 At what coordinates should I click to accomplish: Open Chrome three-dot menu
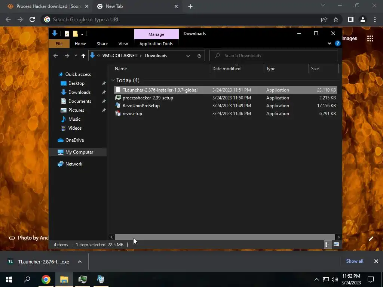click(x=375, y=19)
